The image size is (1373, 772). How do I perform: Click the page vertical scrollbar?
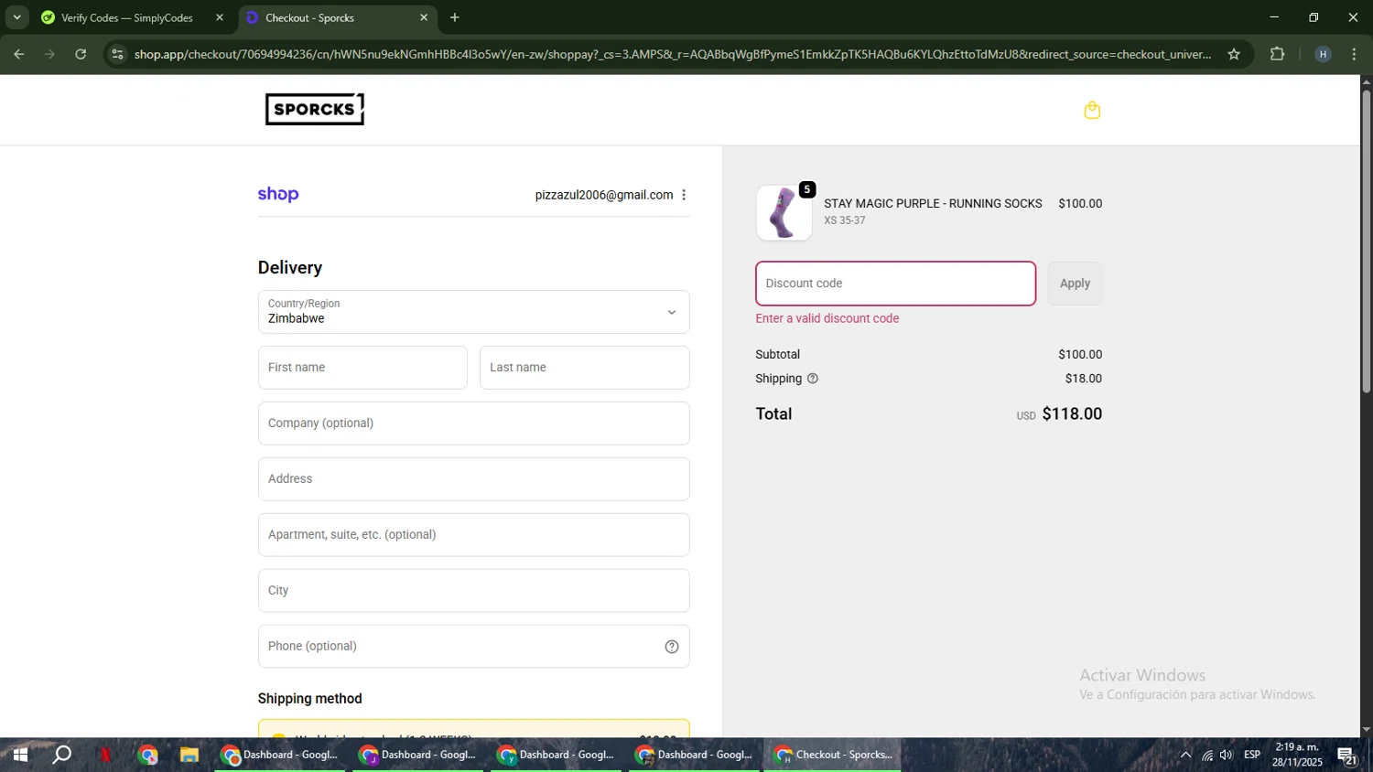coord(1366,242)
